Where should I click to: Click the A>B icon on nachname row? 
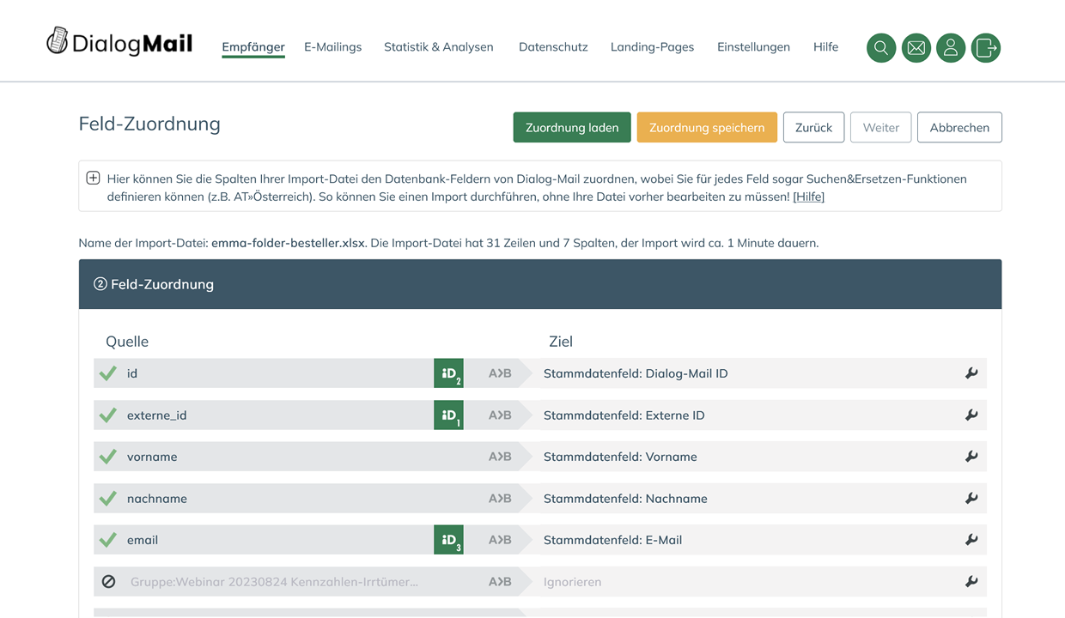pyautogui.click(x=500, y=499)
